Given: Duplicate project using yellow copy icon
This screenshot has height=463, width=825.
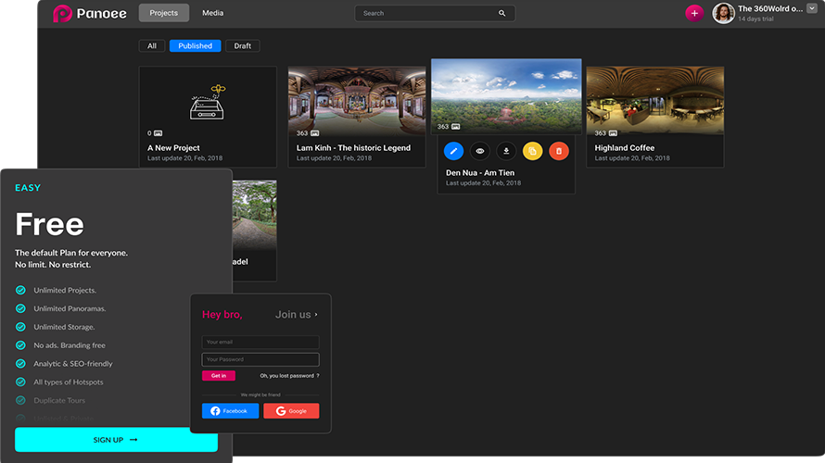Looking at the screenshot, I should (532, 151).
